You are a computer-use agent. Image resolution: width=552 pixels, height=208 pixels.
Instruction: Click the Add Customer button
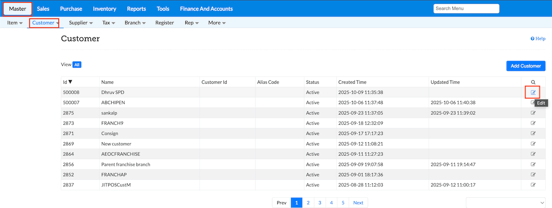pos(526,66)
